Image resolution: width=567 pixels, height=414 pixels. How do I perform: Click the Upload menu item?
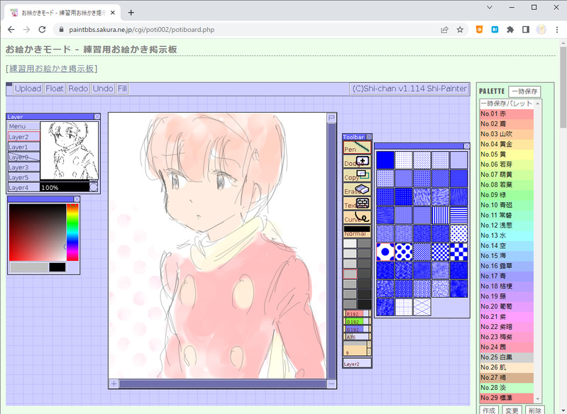click(x=28, y=89)
